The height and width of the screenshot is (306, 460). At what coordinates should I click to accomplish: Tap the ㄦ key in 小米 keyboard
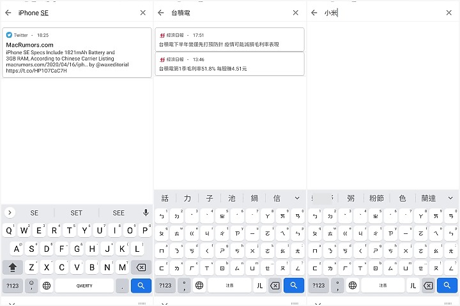[x=413, y=285]
